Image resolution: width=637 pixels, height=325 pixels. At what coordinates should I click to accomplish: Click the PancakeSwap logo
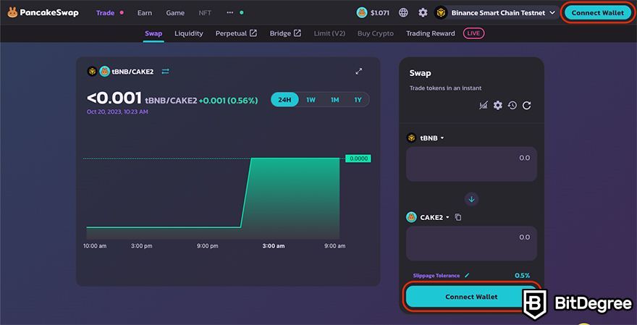click(x=43, y=12)
